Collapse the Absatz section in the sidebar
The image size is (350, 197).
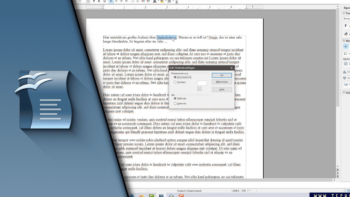coord(344,40)
